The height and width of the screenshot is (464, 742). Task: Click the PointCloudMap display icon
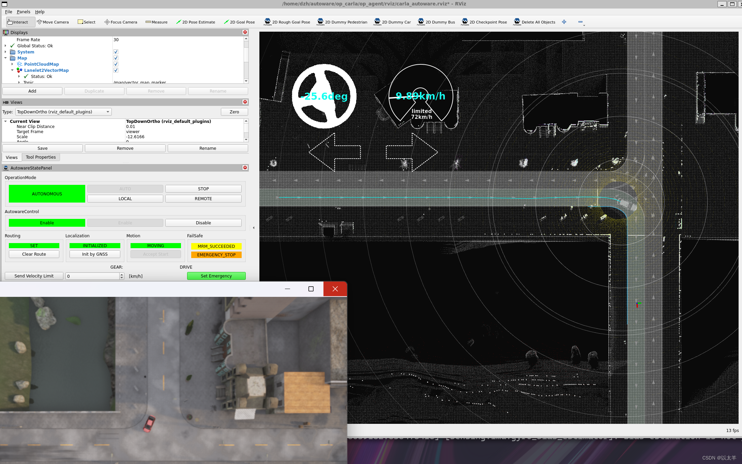click(x=19, y=64)
